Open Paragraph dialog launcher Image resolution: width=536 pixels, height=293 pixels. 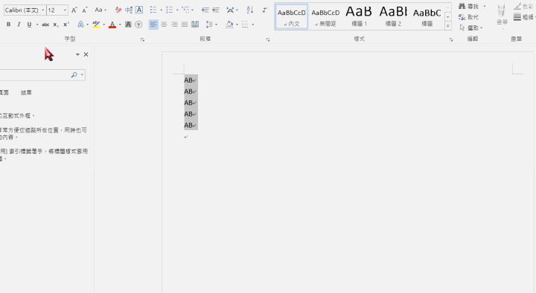(268, 39)
